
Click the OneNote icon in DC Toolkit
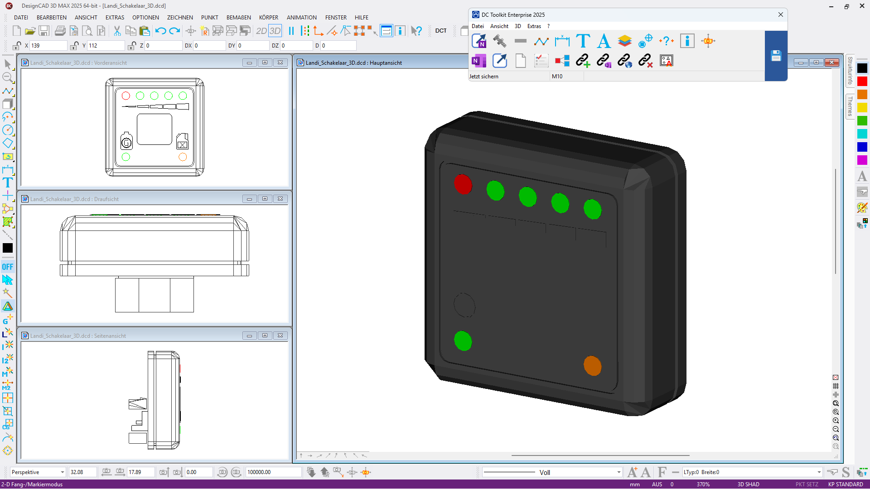pyautogui.click(x=478, y=61)
